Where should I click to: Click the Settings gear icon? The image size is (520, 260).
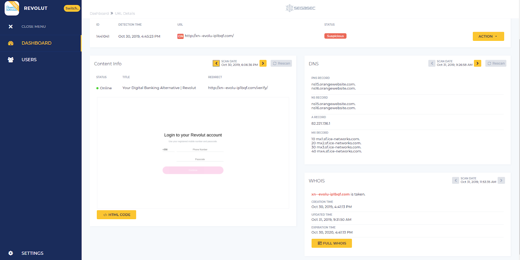(11, 253)
